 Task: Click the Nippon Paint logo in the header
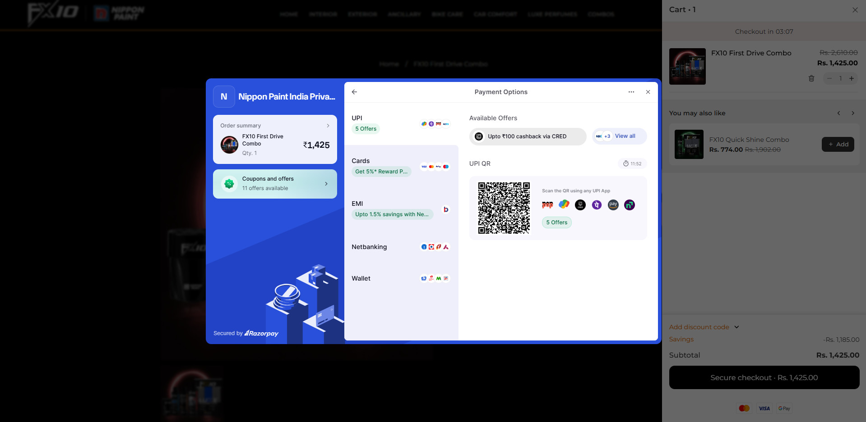click(x=120, y=14)
